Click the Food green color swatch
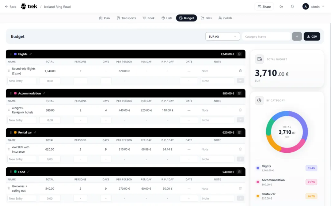This screenshot has width=331, height=206. click(x=15, y=172)
